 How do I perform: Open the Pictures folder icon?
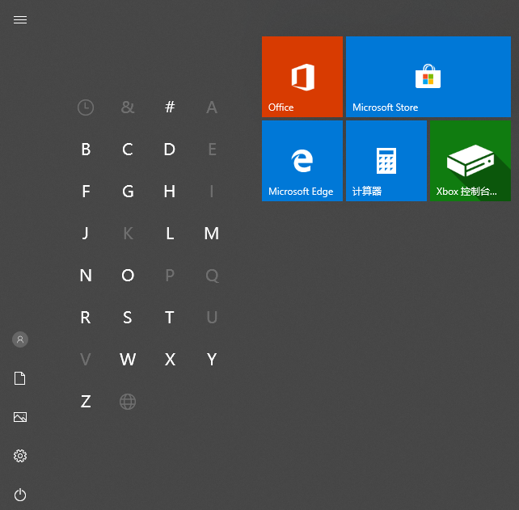click(x=20, y=417)
